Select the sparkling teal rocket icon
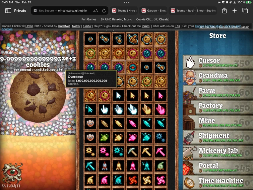 click(x=146, y=166)
